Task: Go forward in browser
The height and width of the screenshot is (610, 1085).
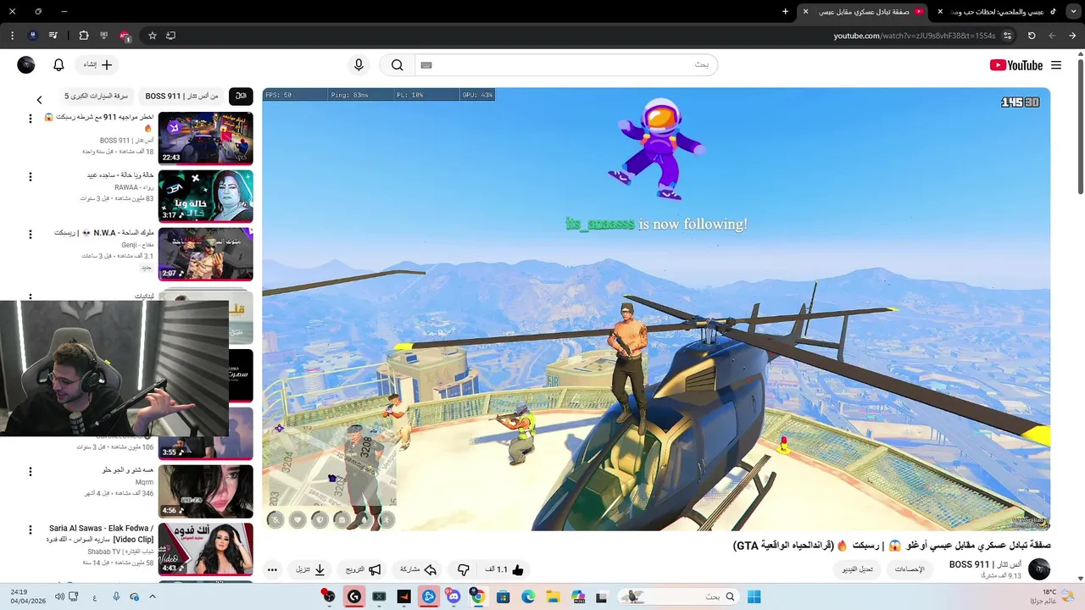Action: click(1052, 36)
